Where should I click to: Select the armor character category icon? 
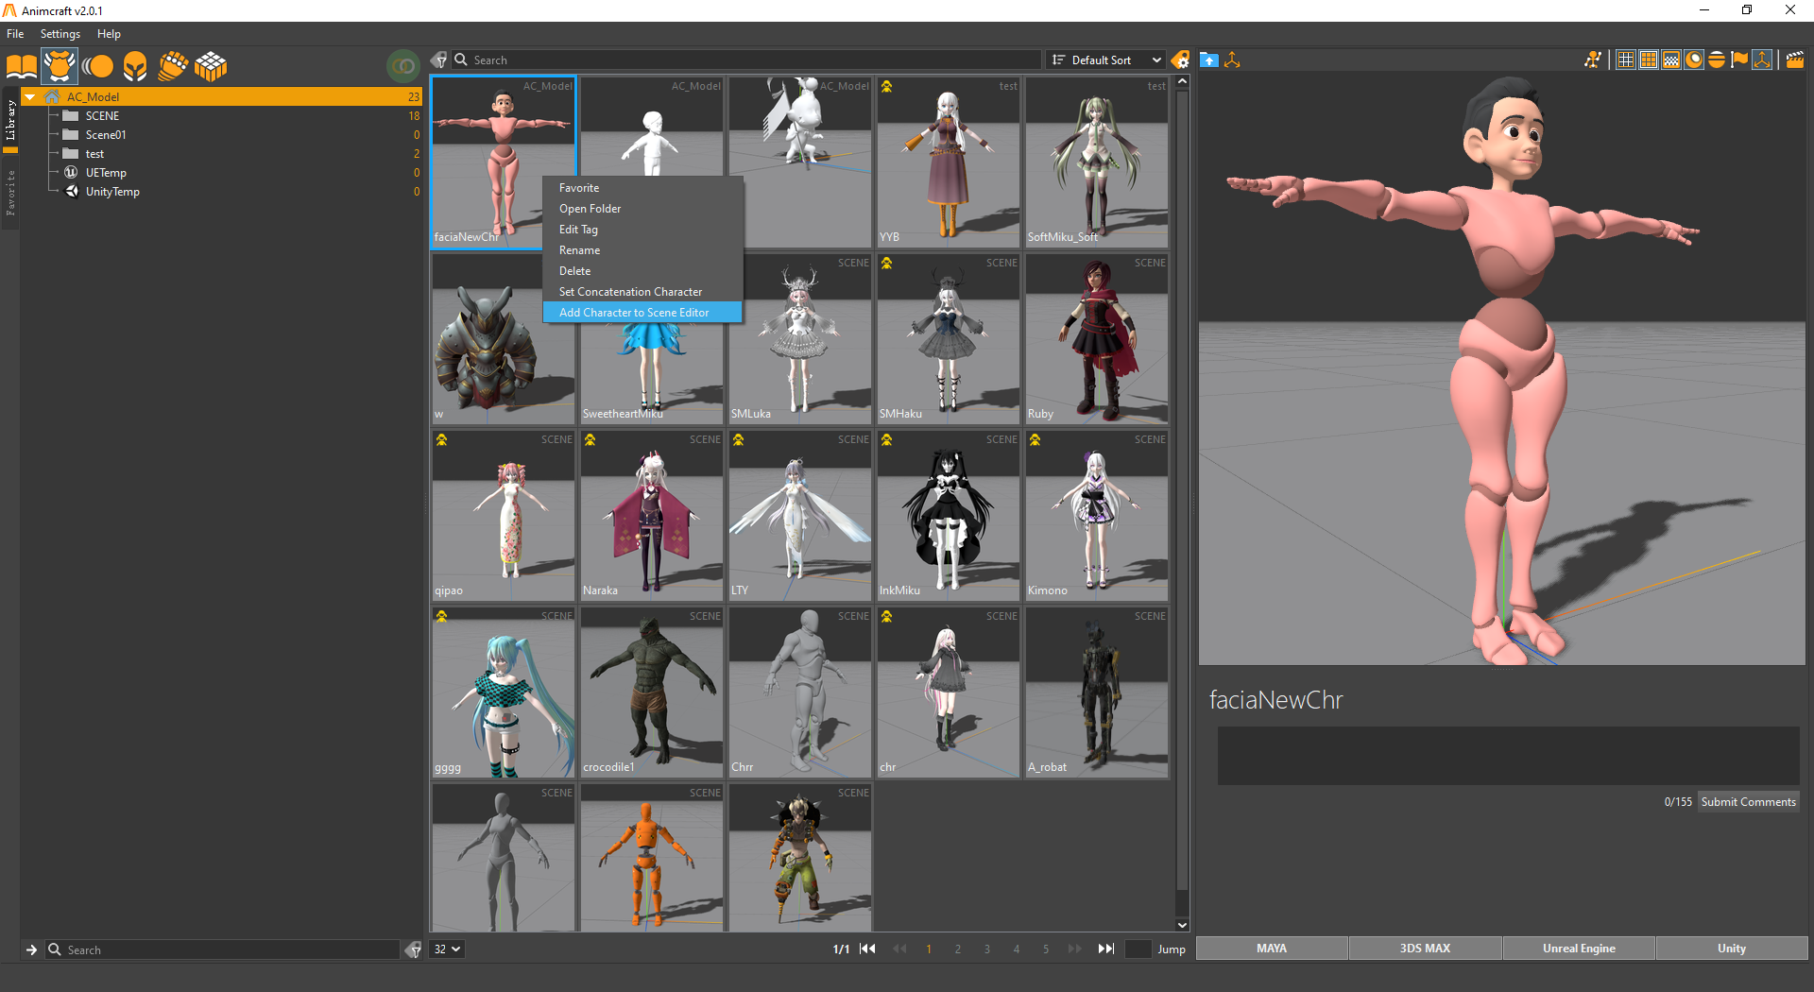click(x=60, y=66)
